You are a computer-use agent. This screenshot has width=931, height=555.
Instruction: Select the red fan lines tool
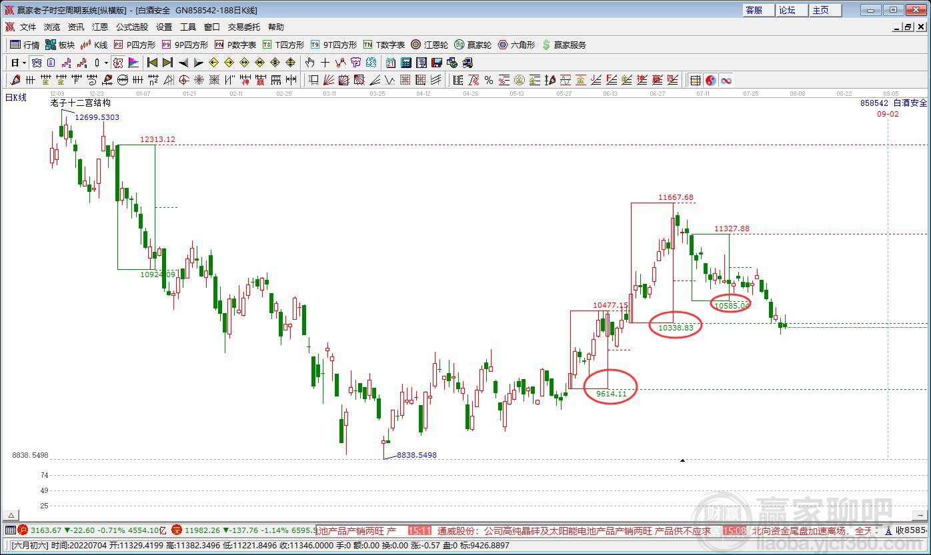(329, 80)
